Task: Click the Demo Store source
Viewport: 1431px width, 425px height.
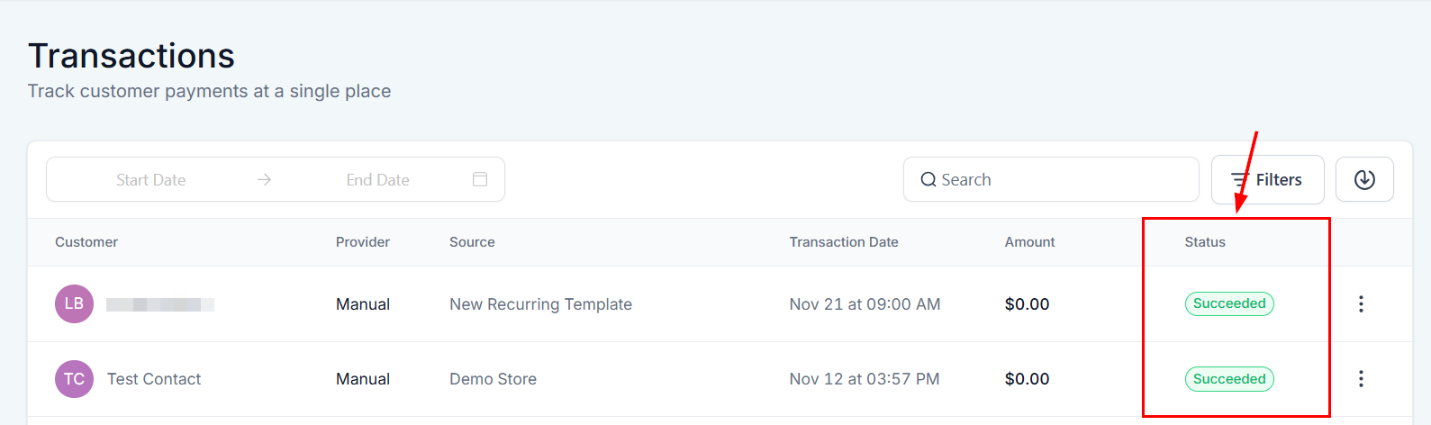Action: click(493, 379)
